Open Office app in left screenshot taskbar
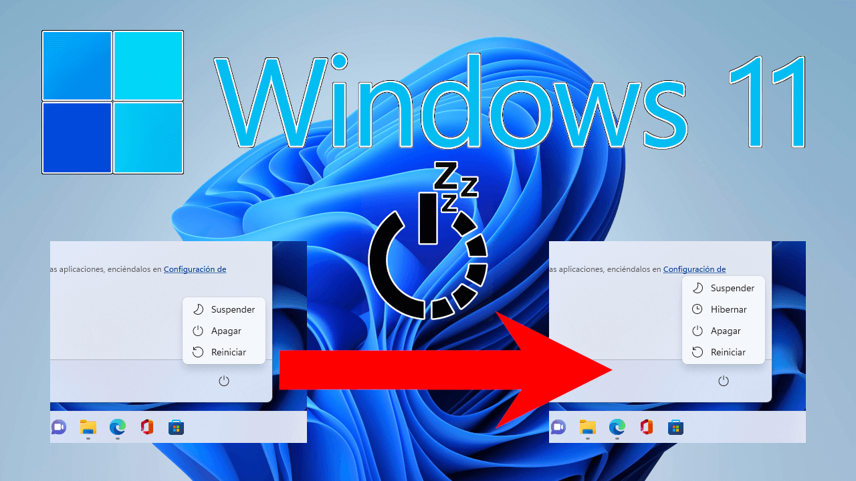The height and width of the screenshot is (481, 856). click(147, 427)
